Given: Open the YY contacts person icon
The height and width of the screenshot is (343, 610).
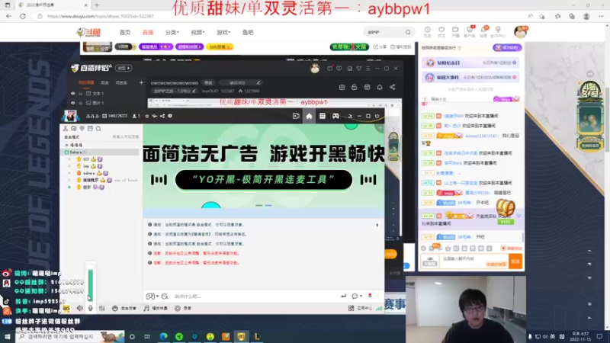Looking at the screenshot, I should click(x=66, y=128).
